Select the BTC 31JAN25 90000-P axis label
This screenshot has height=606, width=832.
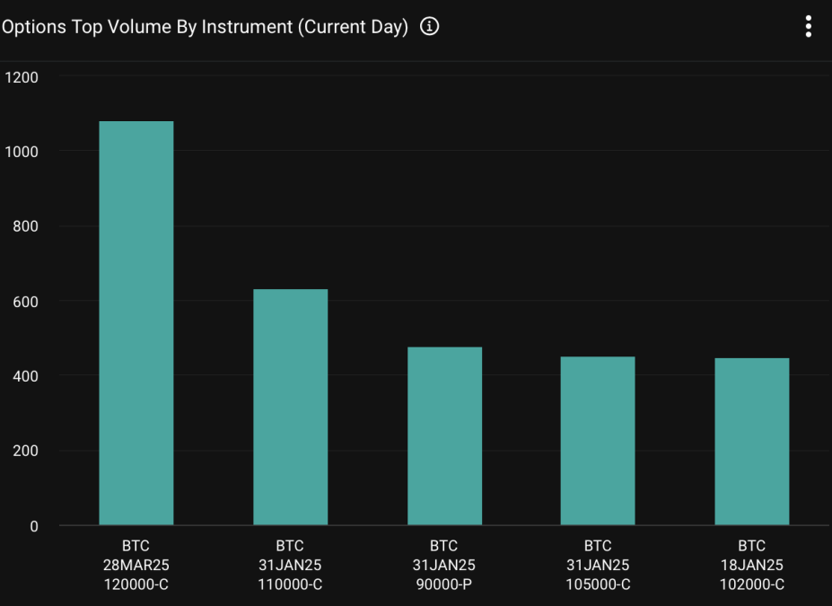[x=444, y=565]
